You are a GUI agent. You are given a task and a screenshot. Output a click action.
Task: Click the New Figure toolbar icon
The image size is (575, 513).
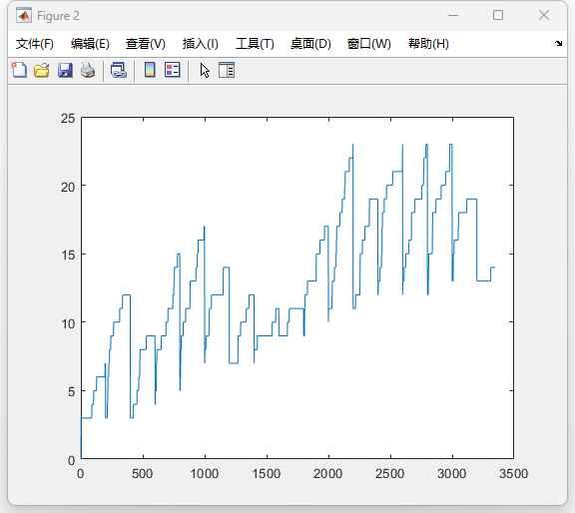tap(19, 70)
